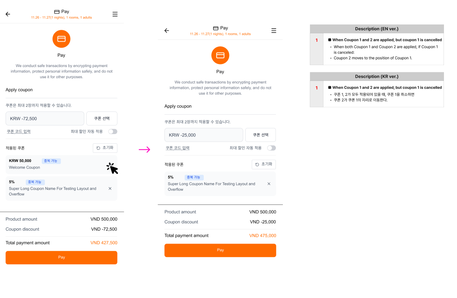Click the 쿠폰 코드 입력 link on the left screen
The image size is (457, 298).
[x=19, y=131]
